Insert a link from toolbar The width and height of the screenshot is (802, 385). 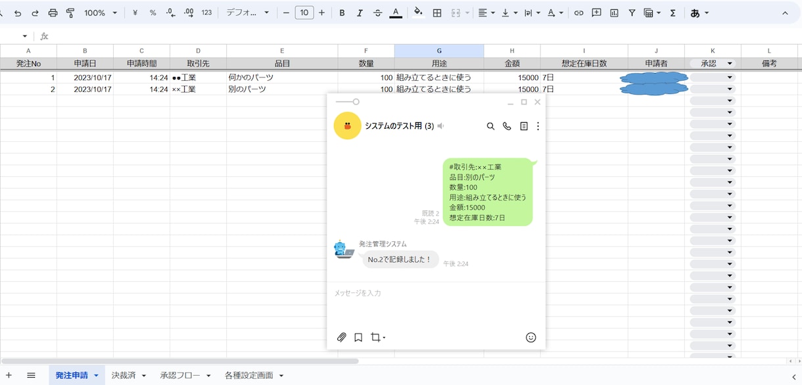point(578,13)
